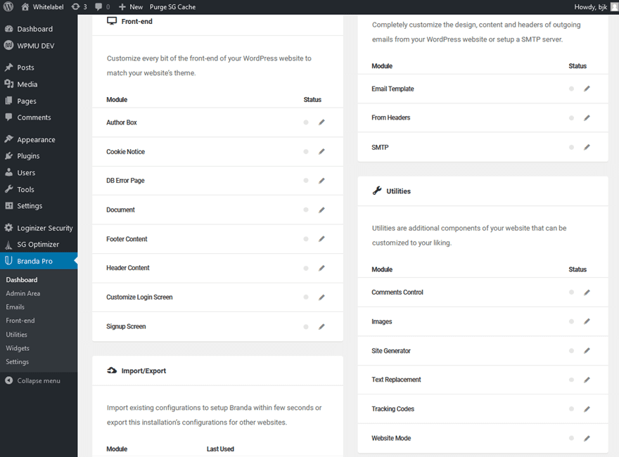Click the WordPress logo in the admin bar
The image size is (619, 457).
point(7,6)
